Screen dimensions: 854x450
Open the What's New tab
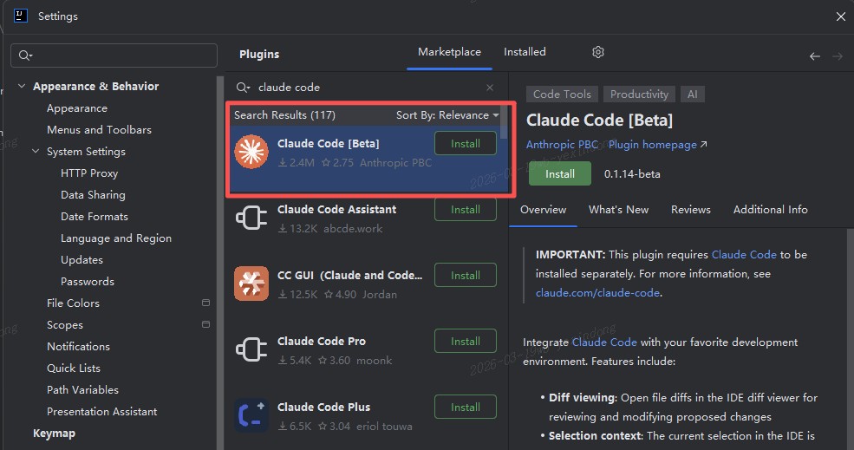[618, 209]
